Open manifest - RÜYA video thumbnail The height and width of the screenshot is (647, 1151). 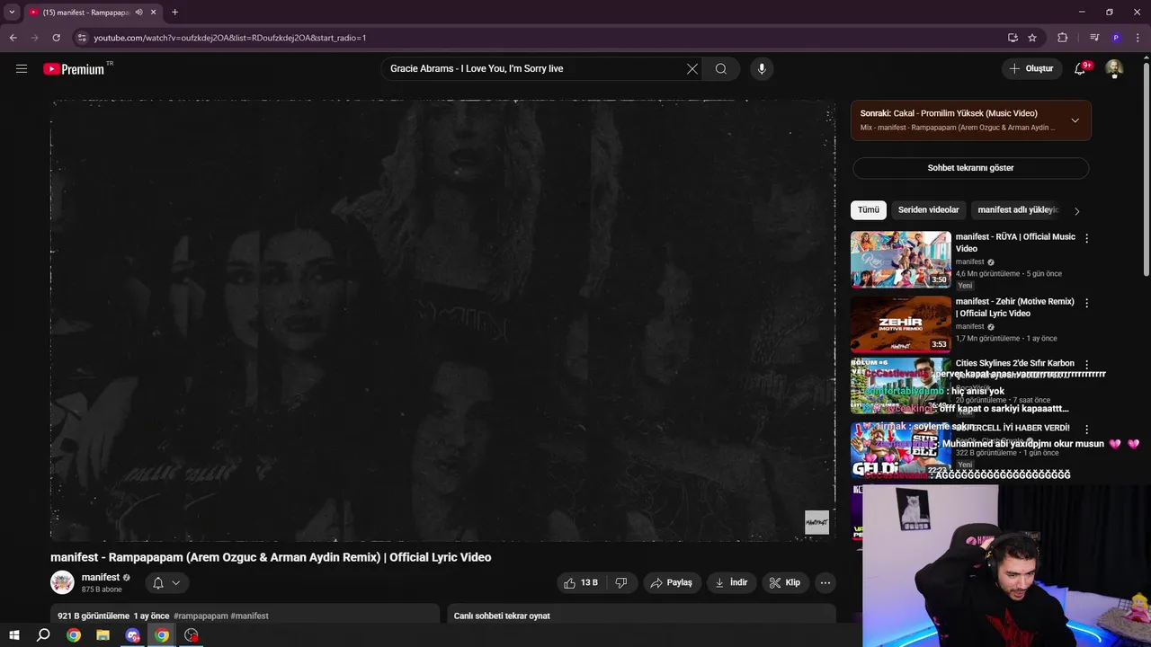(900, 260)
